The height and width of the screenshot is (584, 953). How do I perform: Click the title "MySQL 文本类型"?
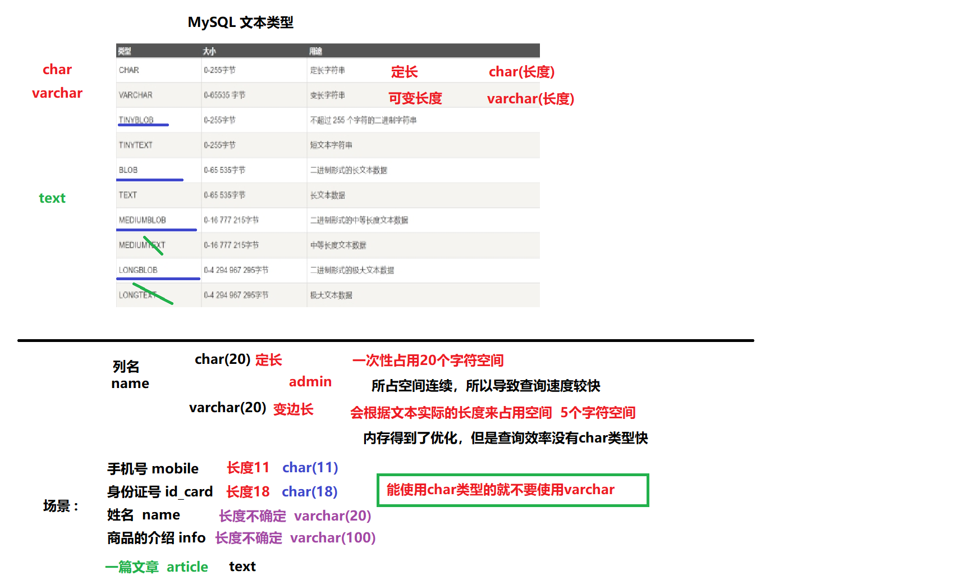point(240,22)
